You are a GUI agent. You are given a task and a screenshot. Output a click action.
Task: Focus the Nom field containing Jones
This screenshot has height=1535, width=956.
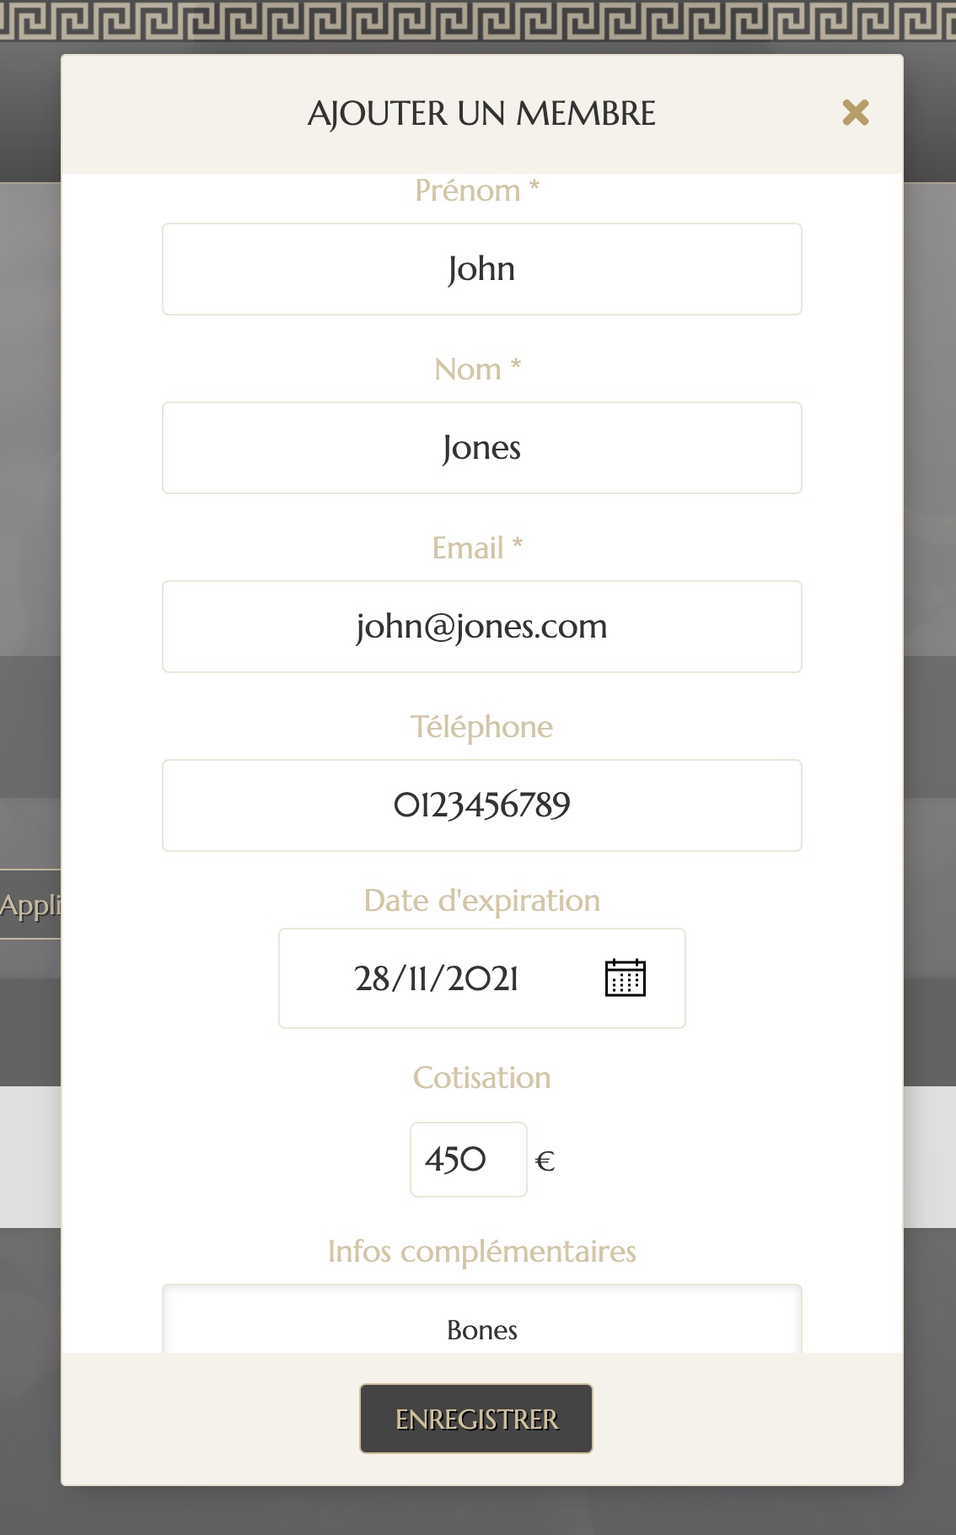481,448
